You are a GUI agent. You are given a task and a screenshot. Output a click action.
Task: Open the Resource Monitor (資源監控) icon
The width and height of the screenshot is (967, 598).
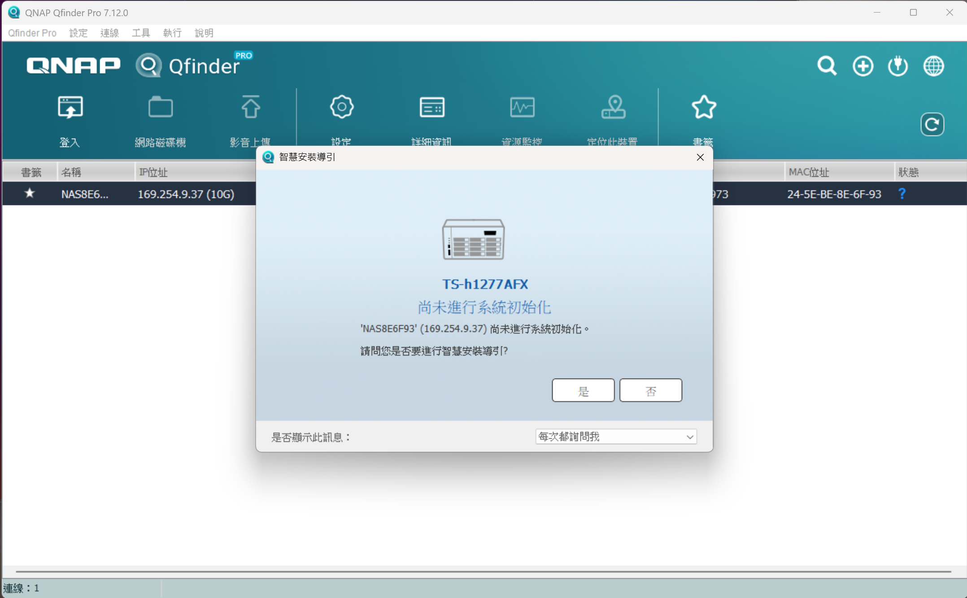click(522, 107)
